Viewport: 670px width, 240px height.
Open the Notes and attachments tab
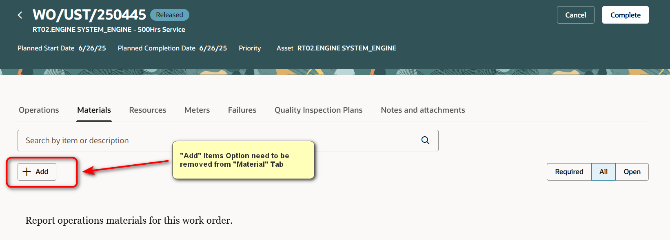click(x=423, y=110)
